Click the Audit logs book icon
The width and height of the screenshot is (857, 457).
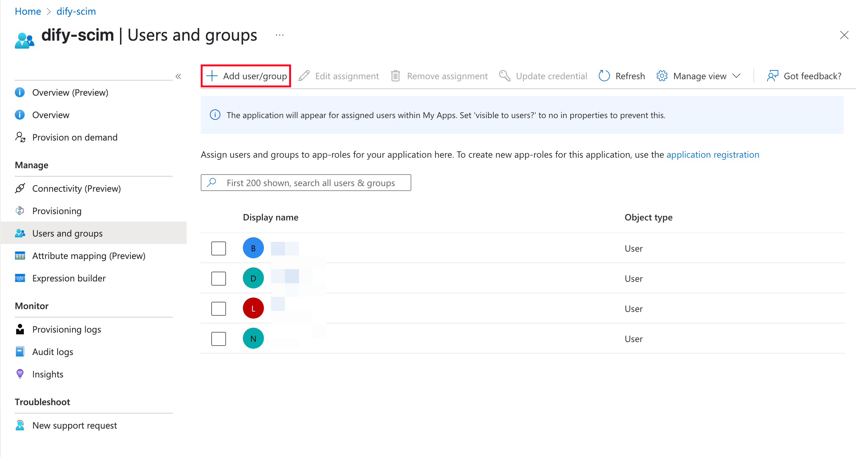(20, 352)
